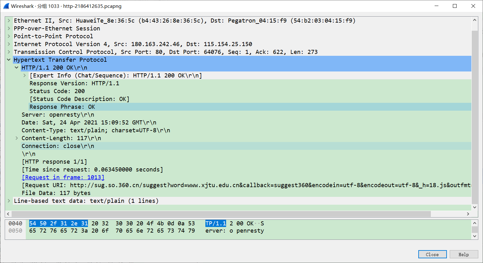
Task: Click hex offset 0040
Action: coord(15,224)
